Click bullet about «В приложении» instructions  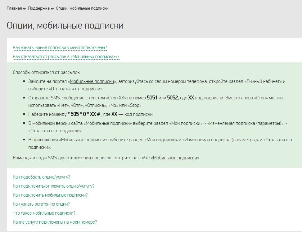161,143
